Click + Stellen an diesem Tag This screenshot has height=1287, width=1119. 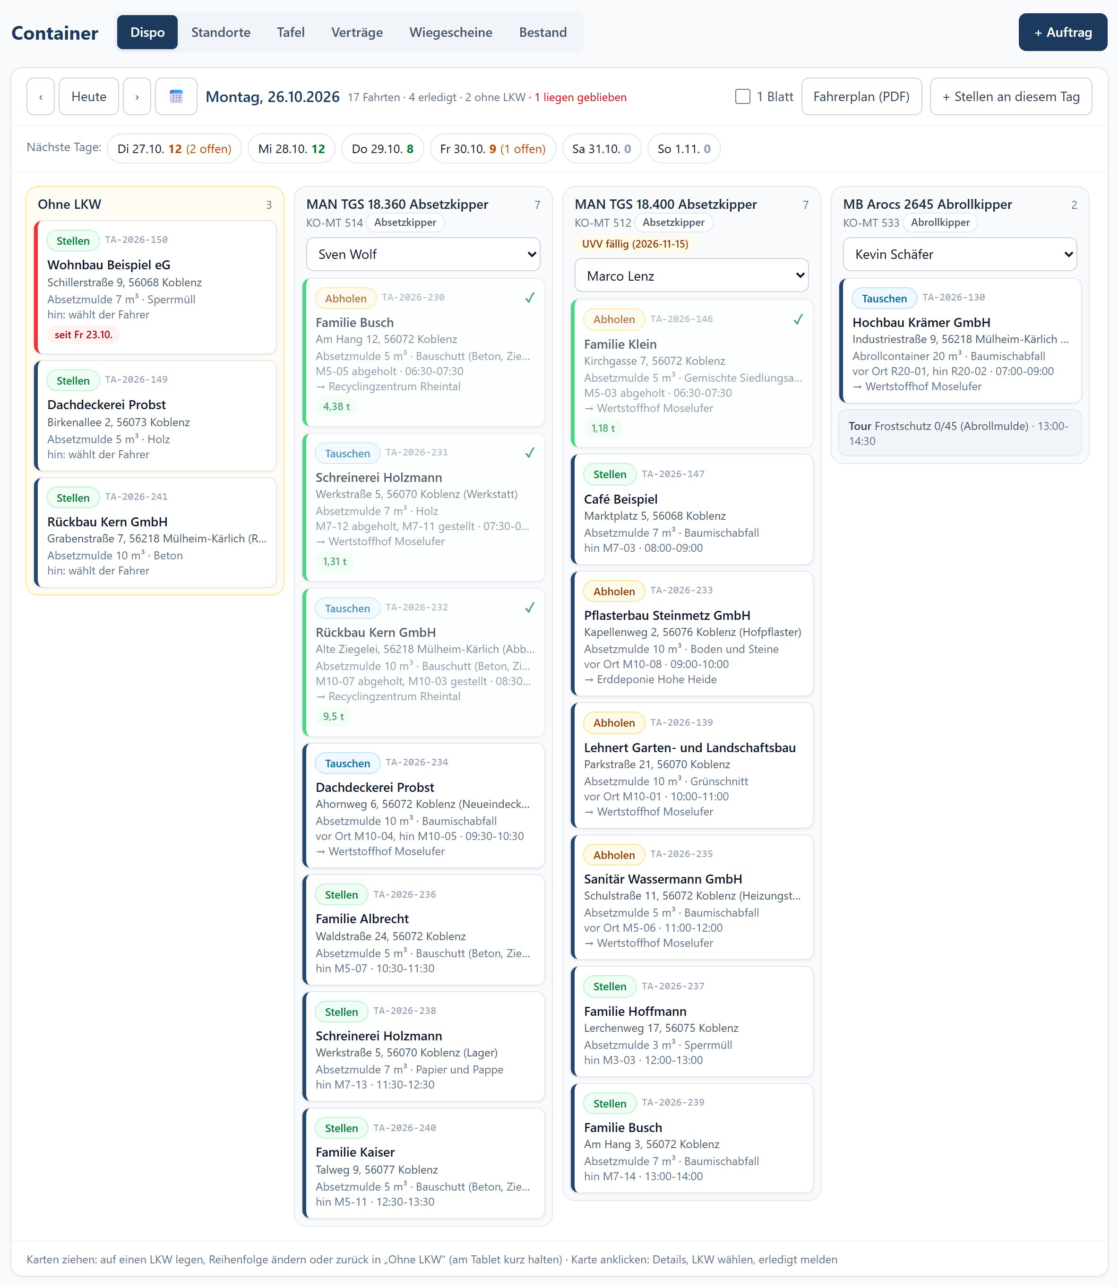(1010, 97)
